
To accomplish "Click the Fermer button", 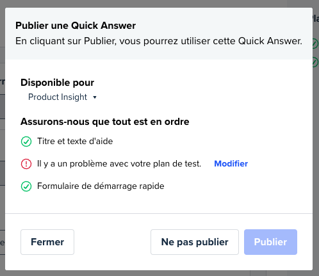I will [x=47, y=242].
